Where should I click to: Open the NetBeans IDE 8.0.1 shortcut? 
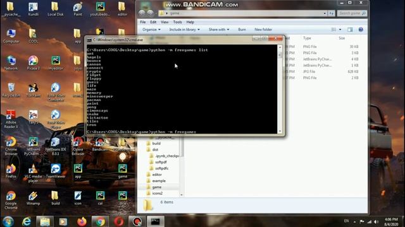click(x=56, y=146)
